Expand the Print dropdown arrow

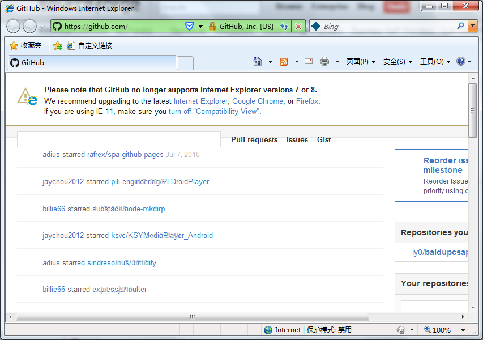pos(337,62)
